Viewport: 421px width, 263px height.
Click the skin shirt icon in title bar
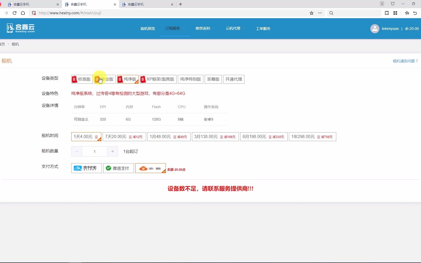point(393,4)
